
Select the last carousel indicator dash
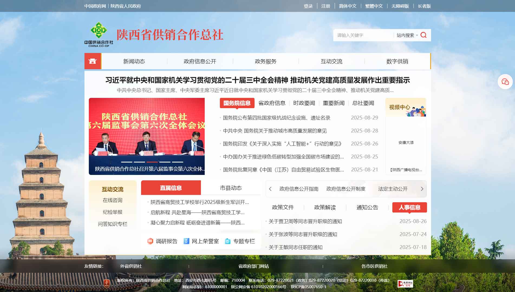coord(178,162)
